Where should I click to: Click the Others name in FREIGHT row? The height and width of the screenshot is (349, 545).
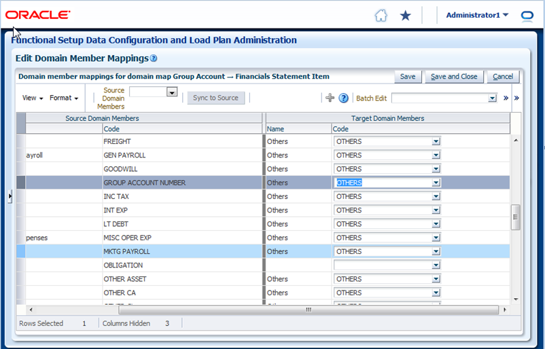pos(277,141)
